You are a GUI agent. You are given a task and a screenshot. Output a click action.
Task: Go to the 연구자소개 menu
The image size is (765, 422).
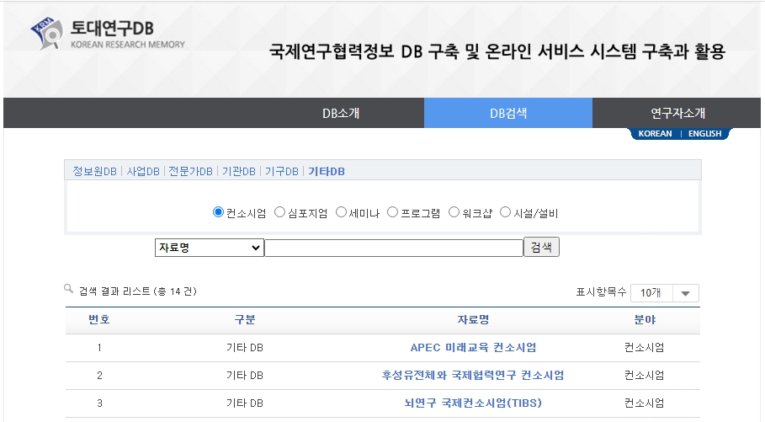(677, 113)
